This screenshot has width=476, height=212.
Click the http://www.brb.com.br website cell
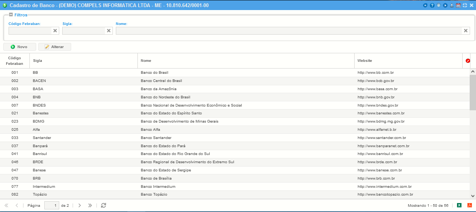pyautogui.click(x=408, y=178)
